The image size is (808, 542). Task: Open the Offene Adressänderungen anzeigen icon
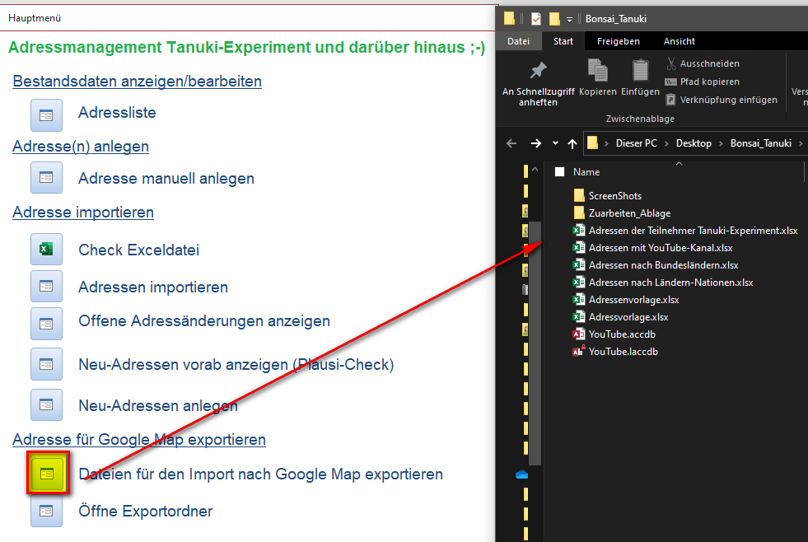pos(46,323)
